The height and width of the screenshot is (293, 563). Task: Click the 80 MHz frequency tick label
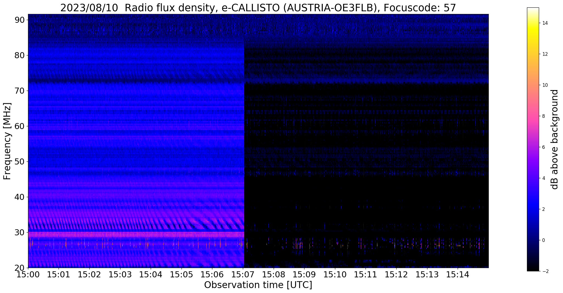20,55
